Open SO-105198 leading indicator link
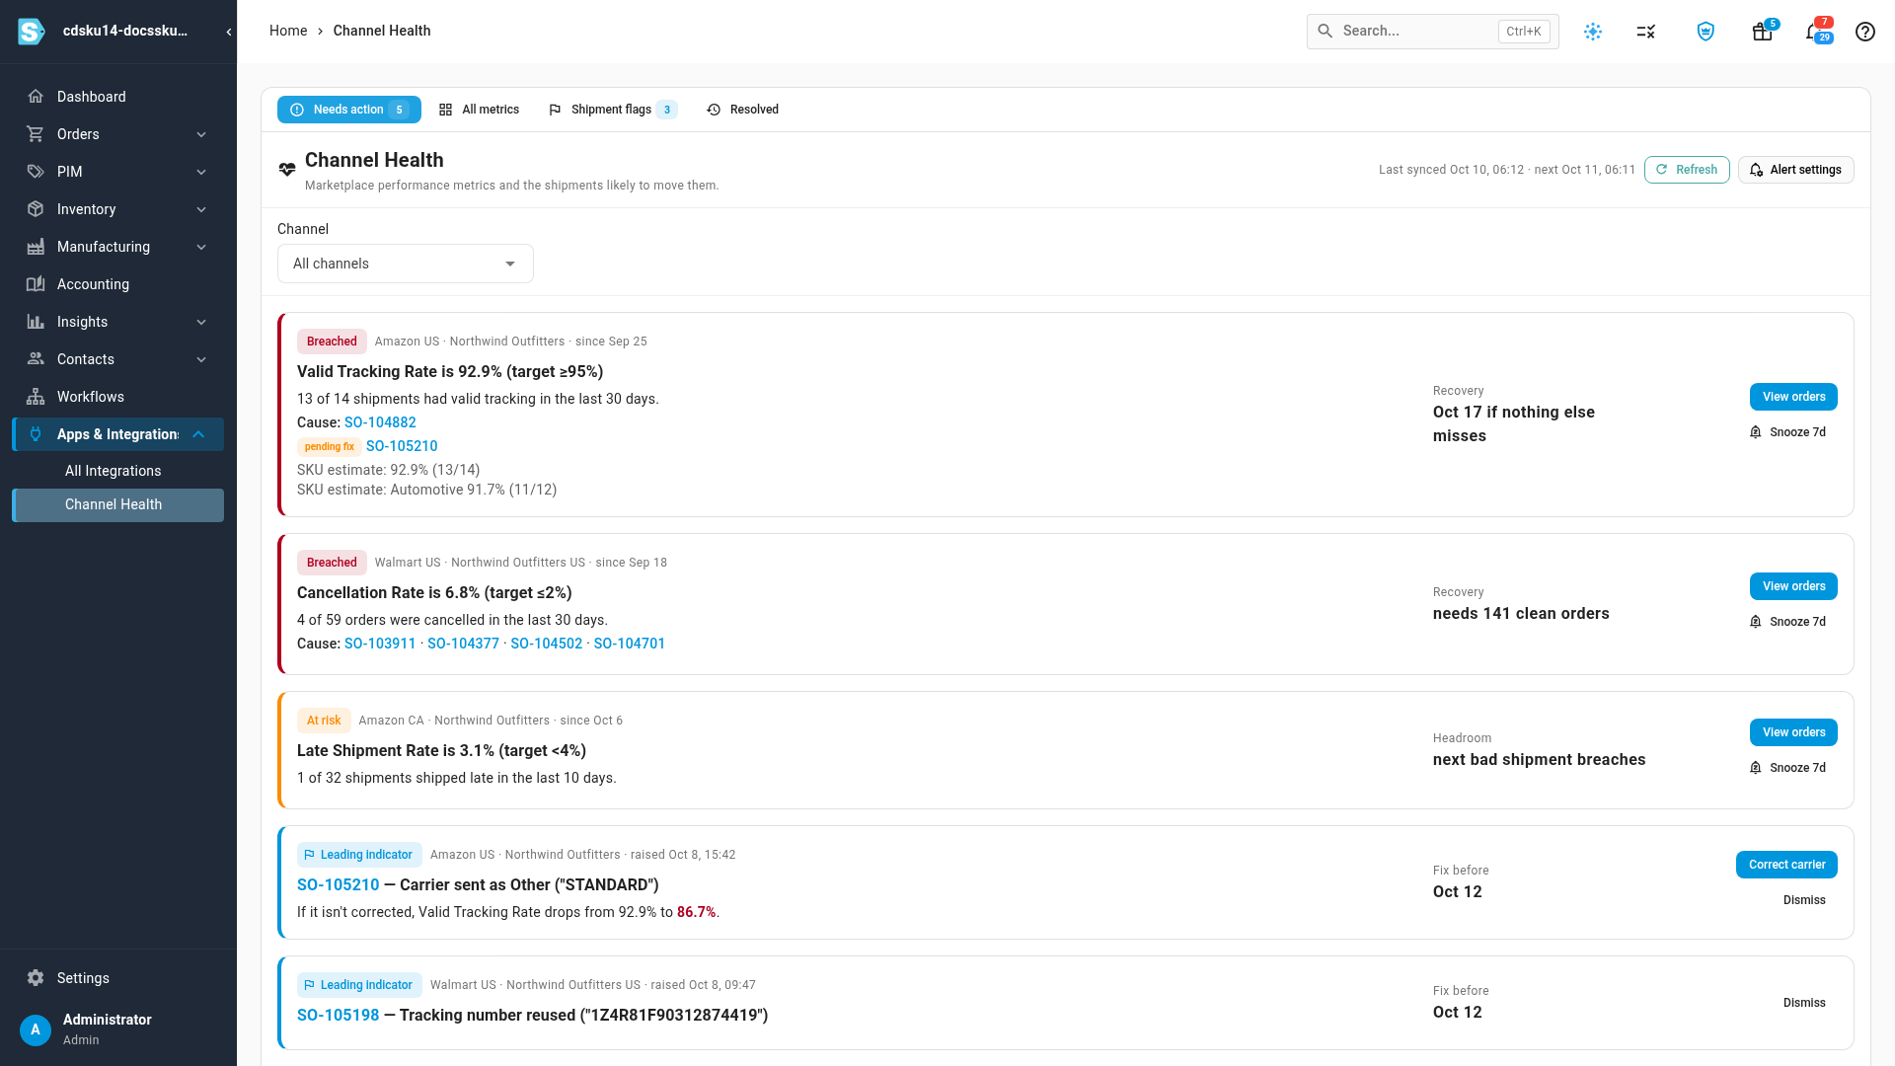1895x1066 pixels. [338, 1015]
